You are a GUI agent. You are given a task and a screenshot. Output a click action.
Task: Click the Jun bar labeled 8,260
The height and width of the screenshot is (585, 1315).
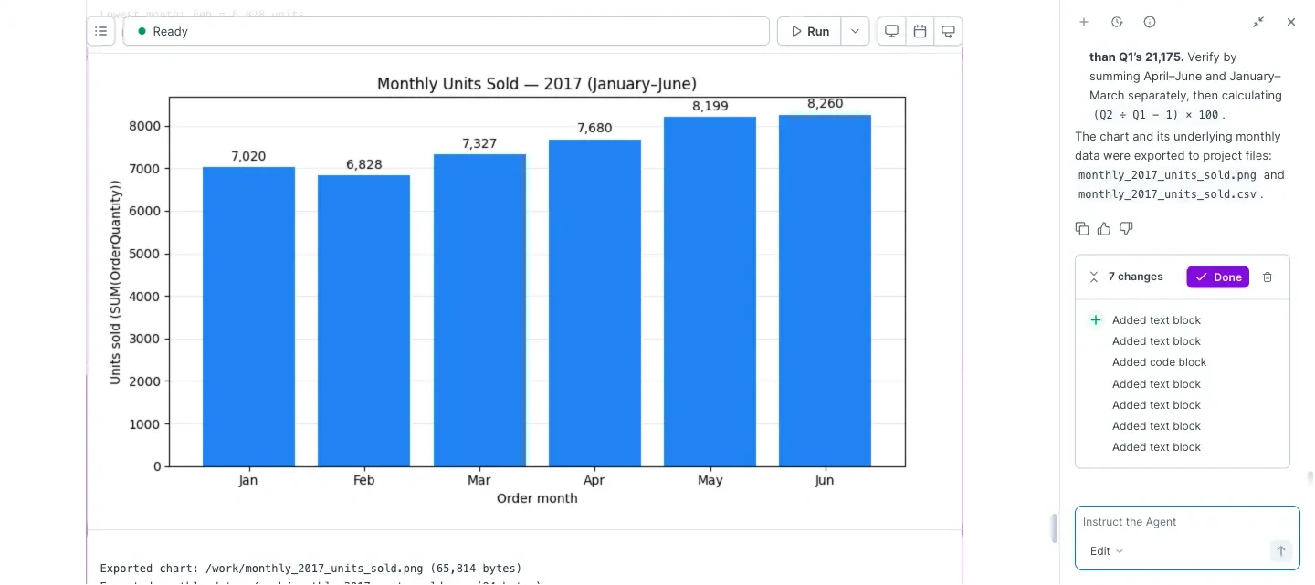coord(825,290)
